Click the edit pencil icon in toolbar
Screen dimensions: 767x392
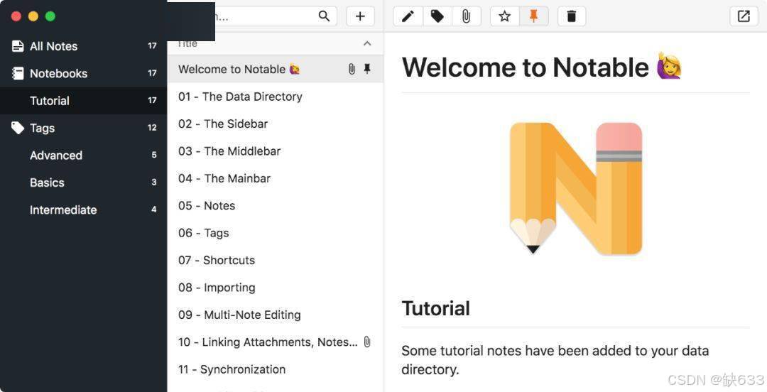click(408, 16)
